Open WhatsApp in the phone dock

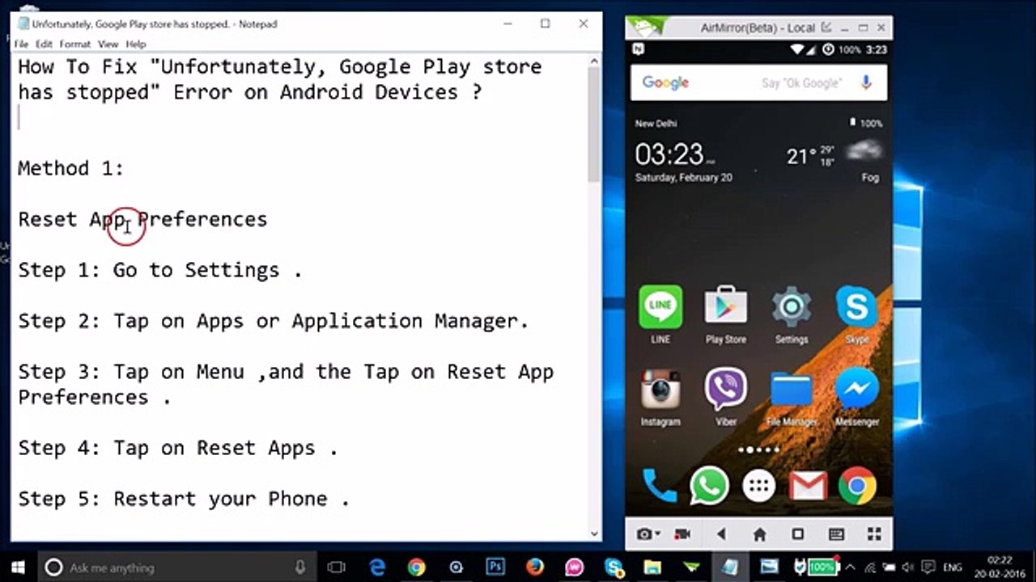(x=710, y=485)
